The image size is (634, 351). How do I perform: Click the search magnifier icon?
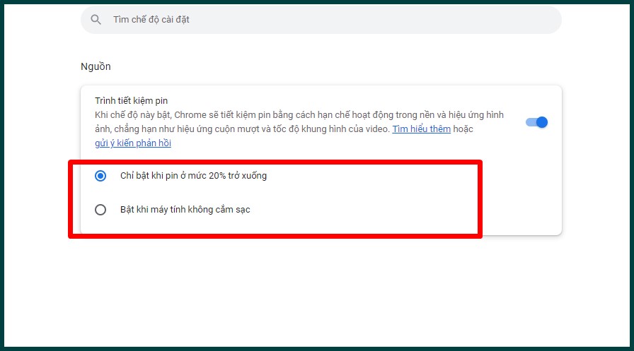[96, 19]
